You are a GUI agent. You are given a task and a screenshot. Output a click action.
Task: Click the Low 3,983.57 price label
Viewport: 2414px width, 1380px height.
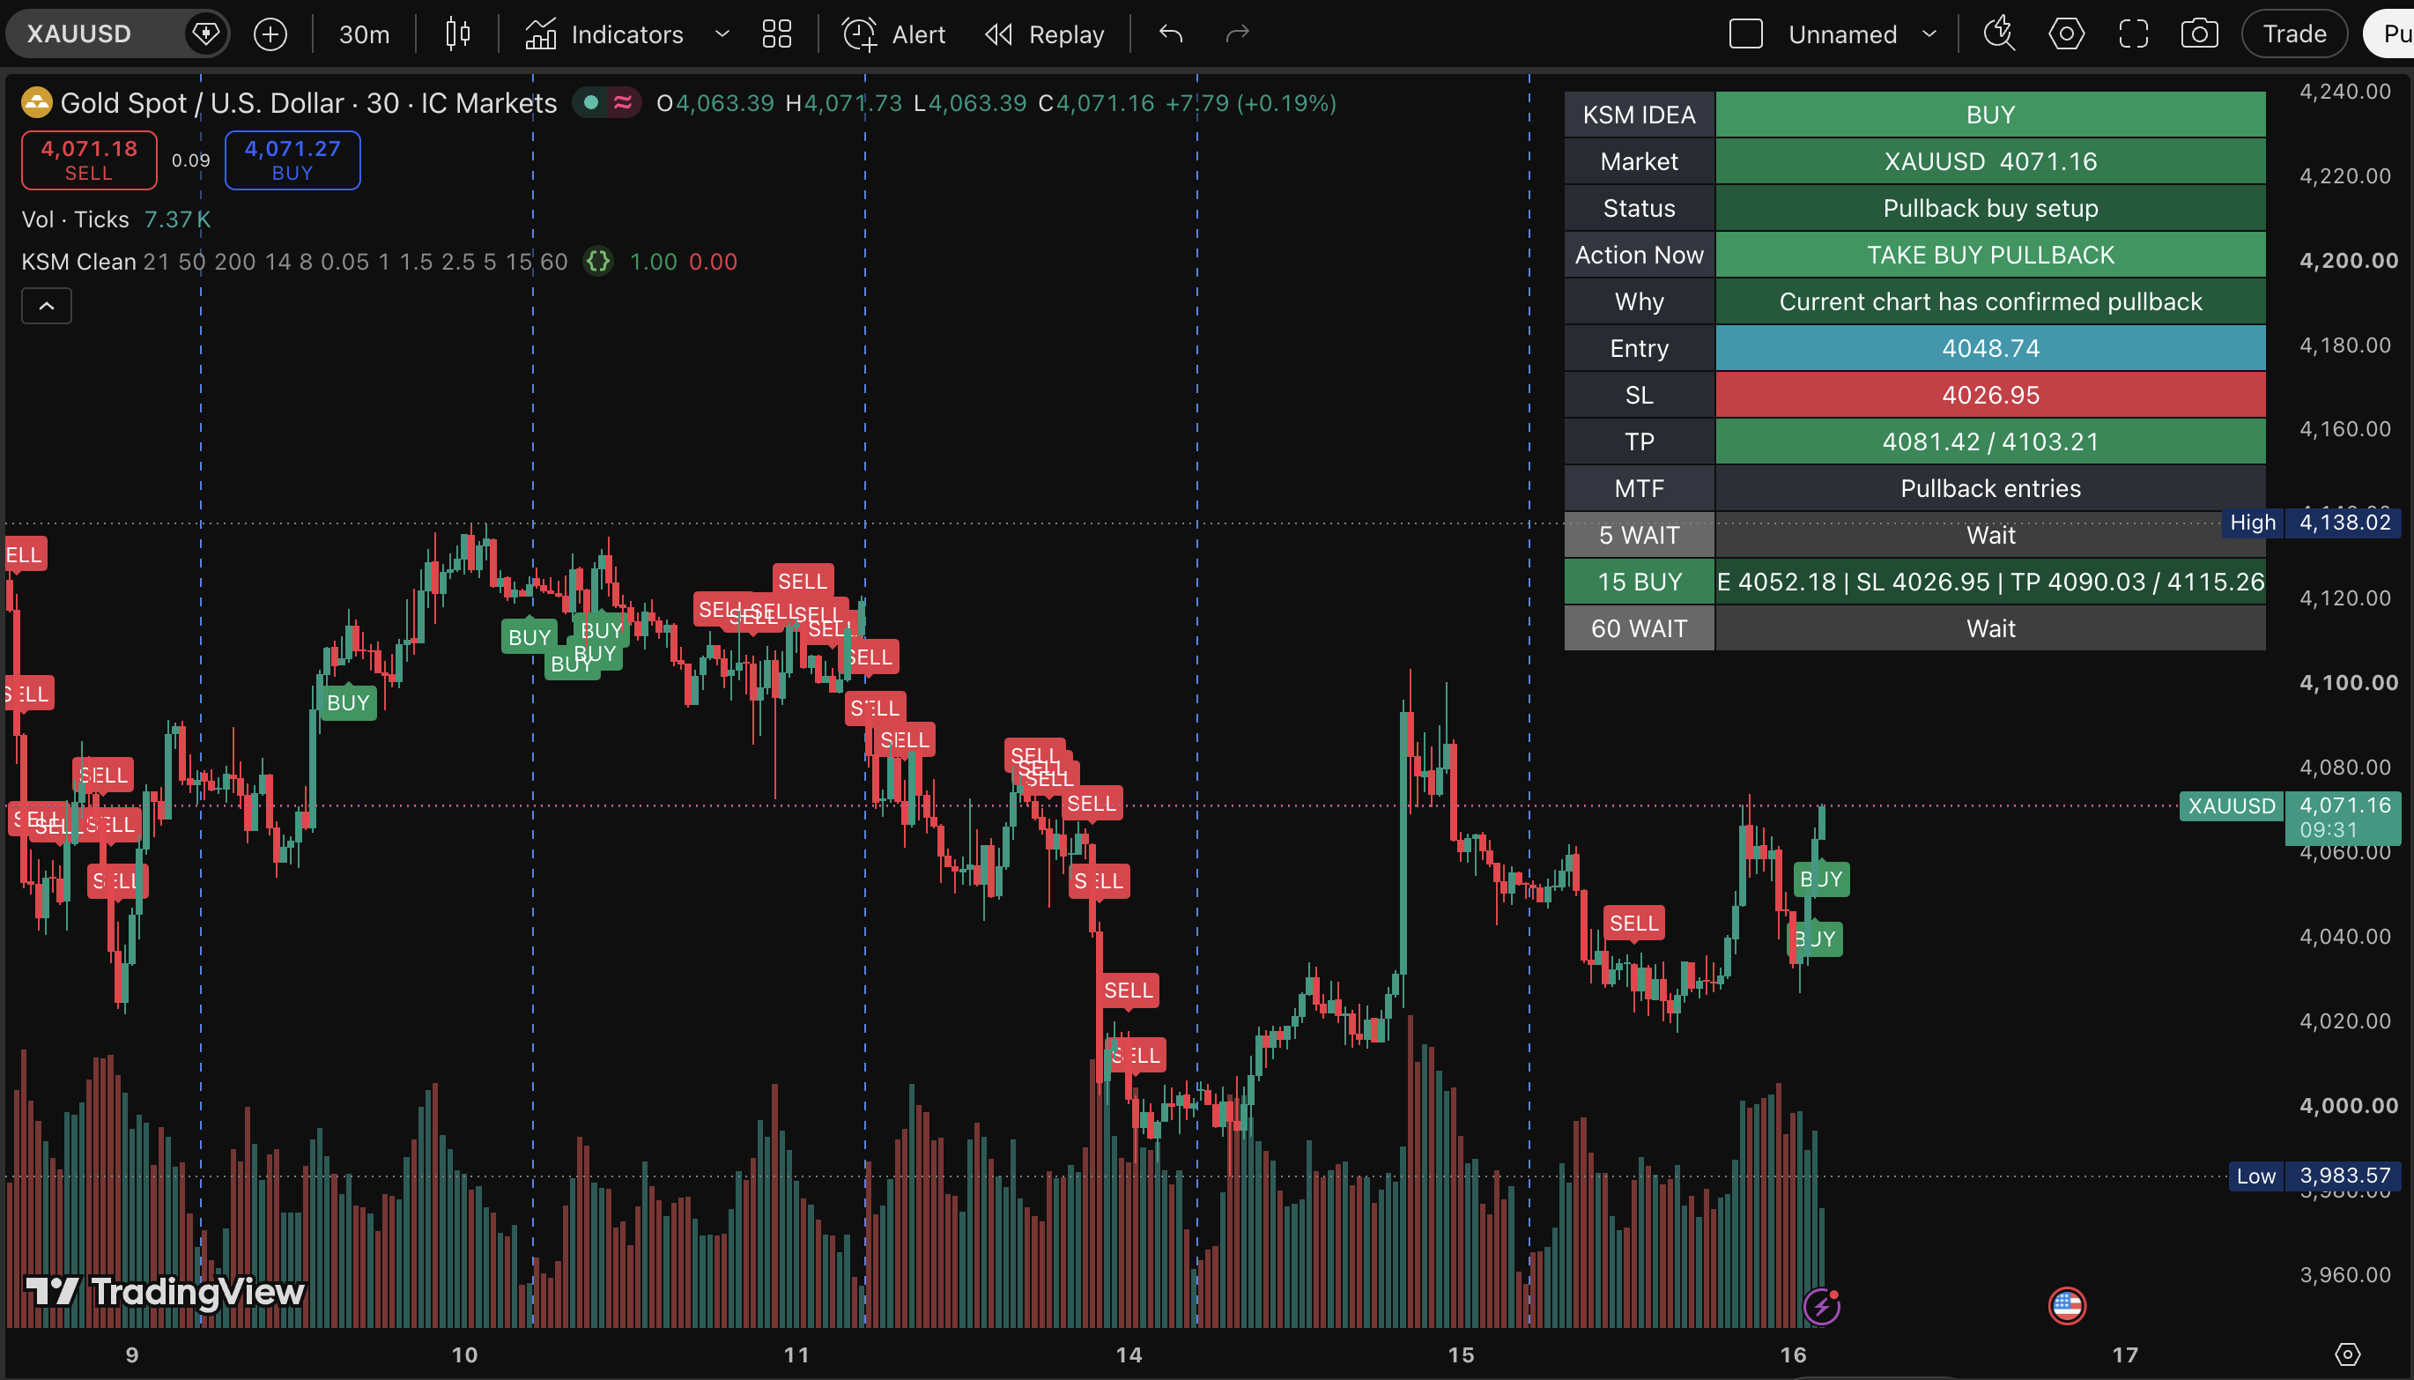coord(2314,1176)
